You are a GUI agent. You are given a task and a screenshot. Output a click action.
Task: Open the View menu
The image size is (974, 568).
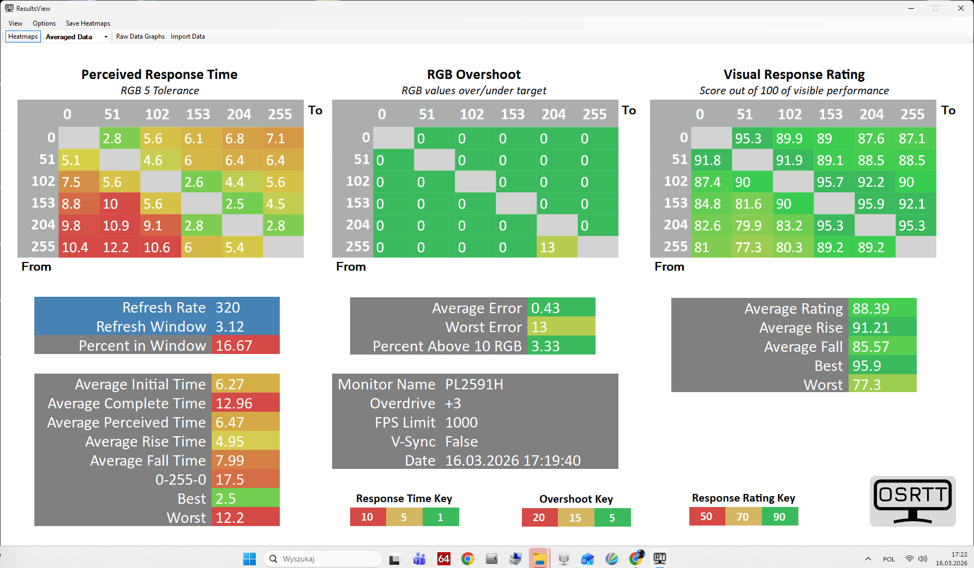click(x=15, y=23)
